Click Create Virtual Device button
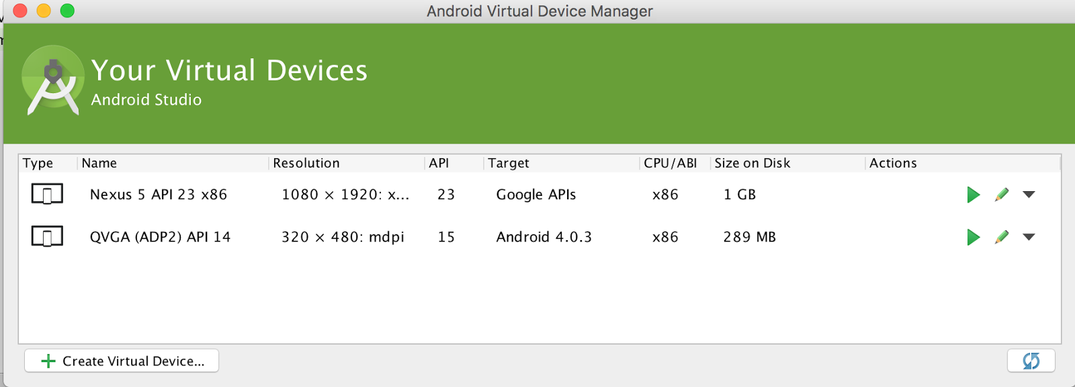This screenshot has height=387, width=1075. (x=122, y=361)
